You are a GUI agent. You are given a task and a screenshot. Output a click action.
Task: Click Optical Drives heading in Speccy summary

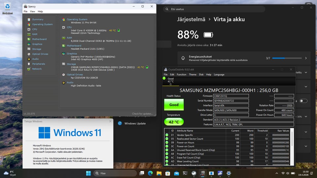click(x=75, y=74)
